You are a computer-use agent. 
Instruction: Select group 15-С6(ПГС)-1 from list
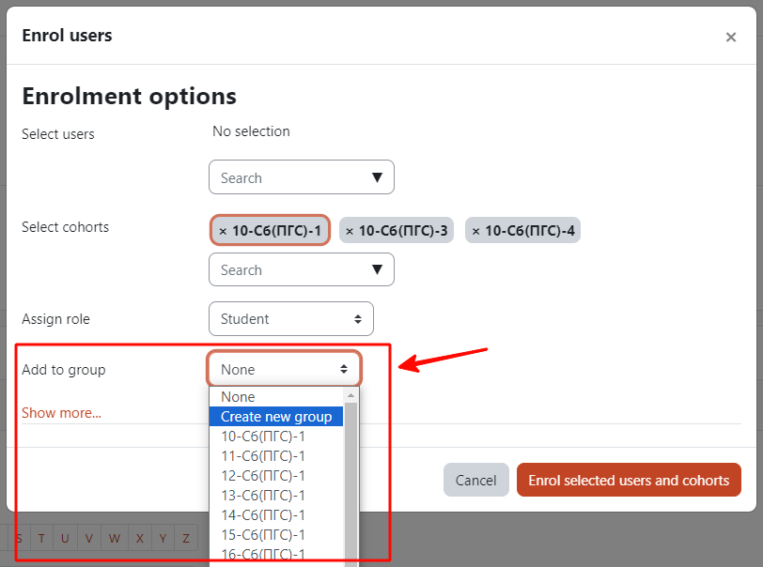click(x=276, y=534)
